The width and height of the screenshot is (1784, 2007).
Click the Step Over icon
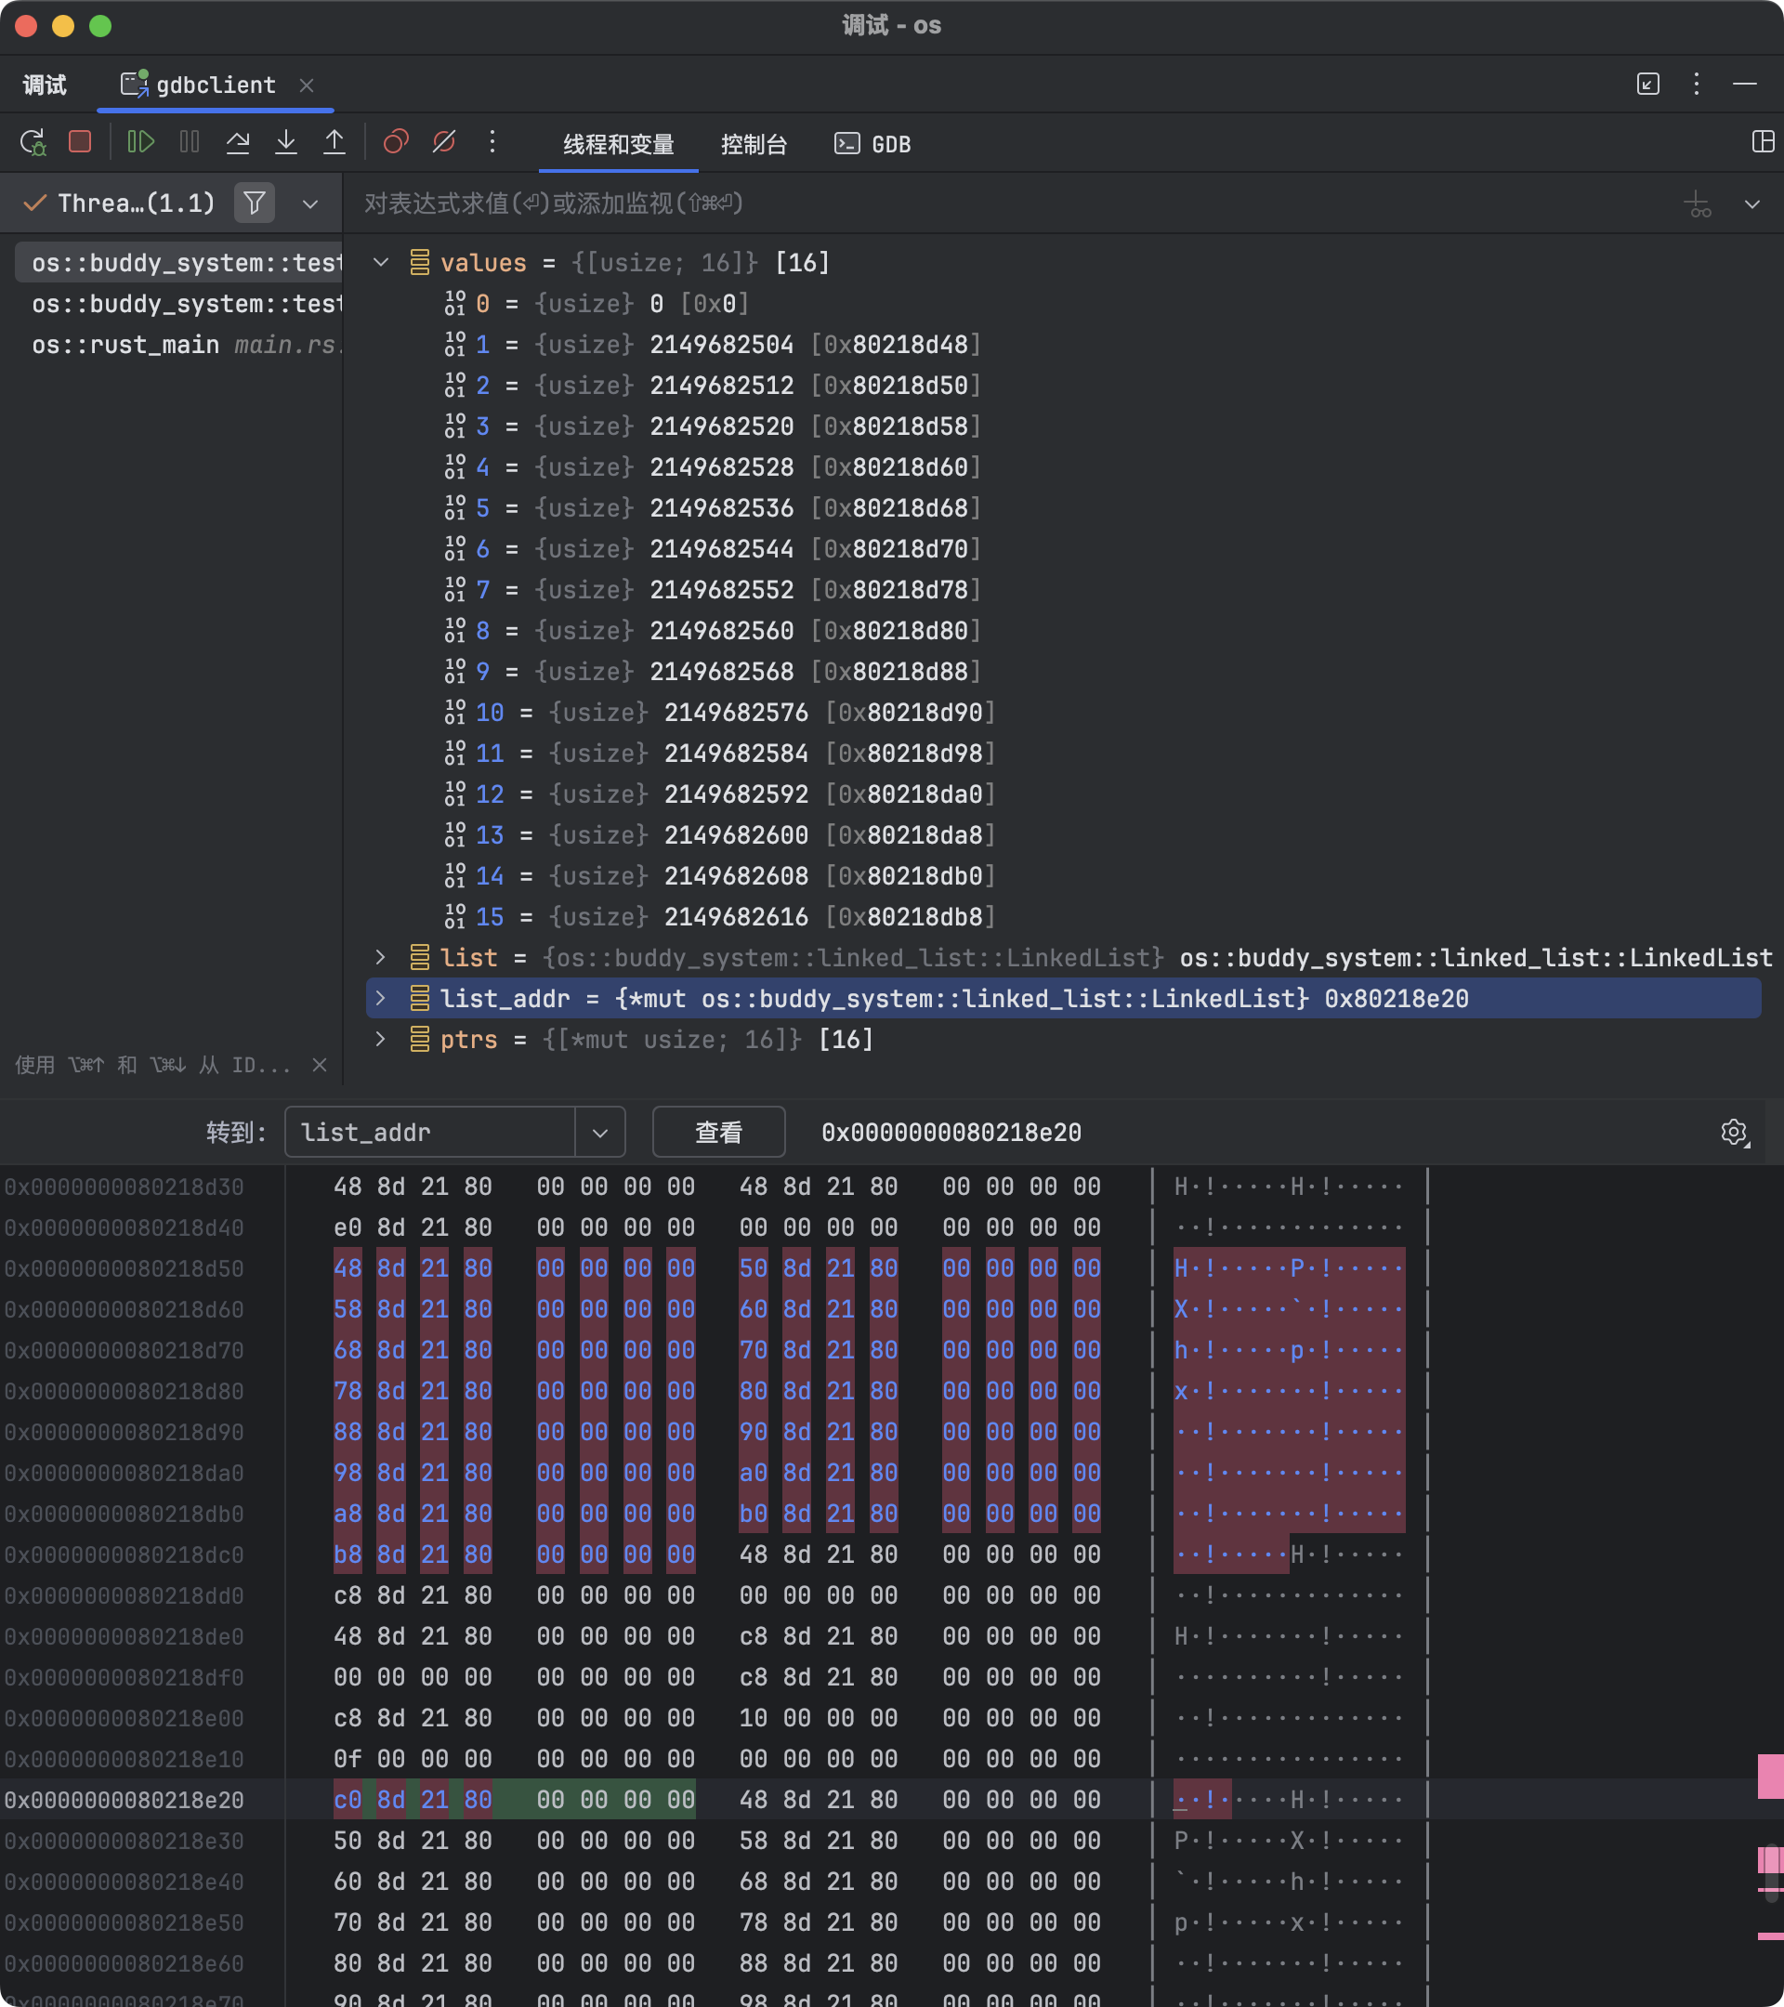click(238, 142)
